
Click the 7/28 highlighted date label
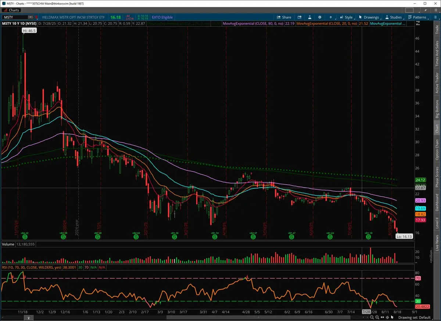pyautogui.click(x=366, y=312)
